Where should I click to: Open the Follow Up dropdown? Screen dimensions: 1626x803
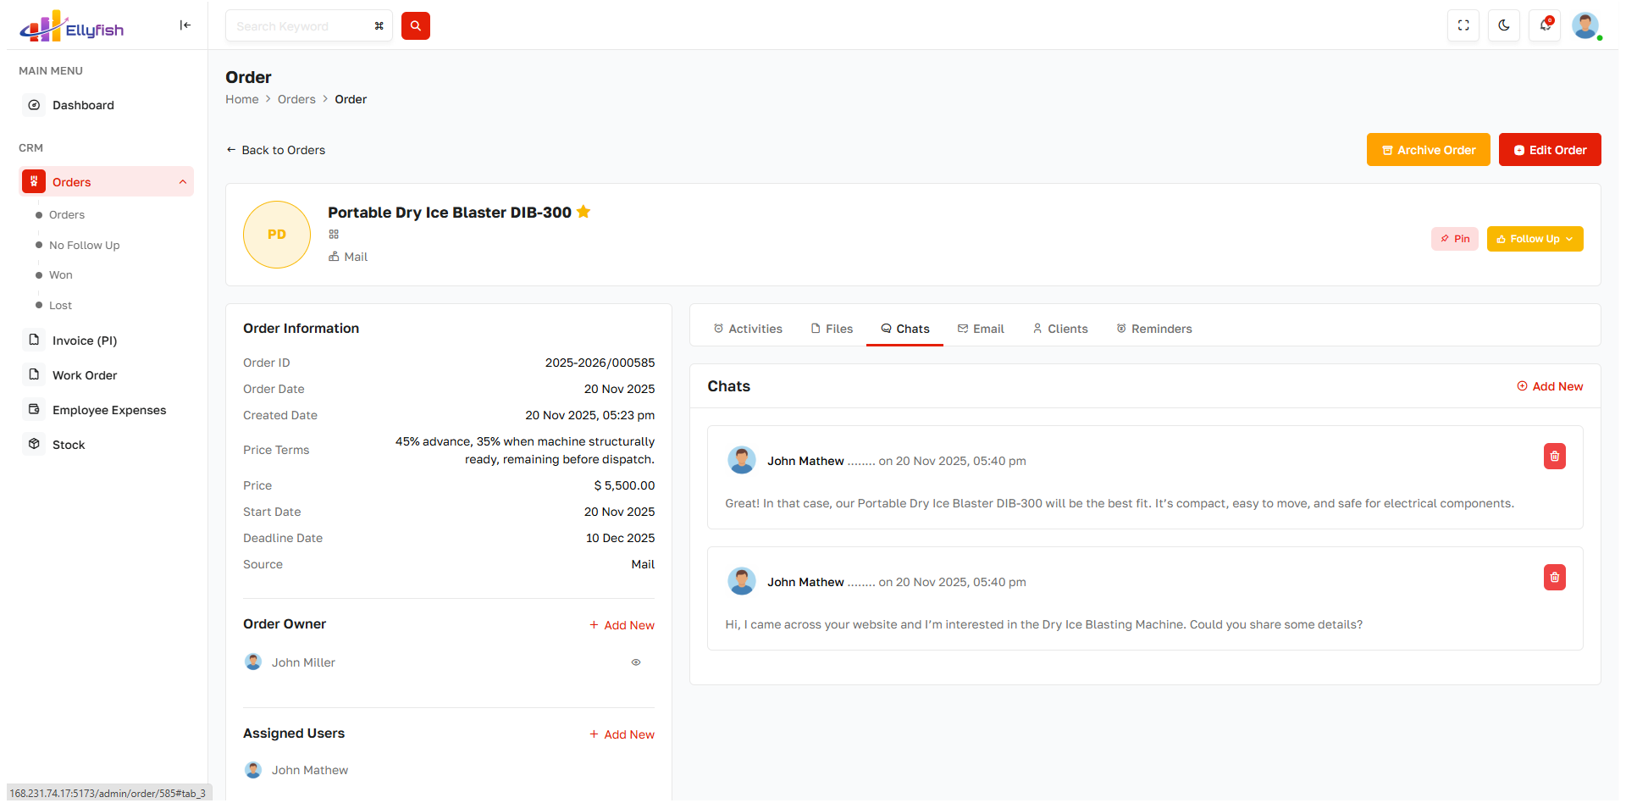click(1534, 239)
